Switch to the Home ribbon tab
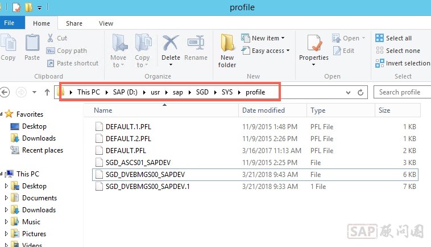Viewport: 431px width, 247px height. click(x=42, y=23)
